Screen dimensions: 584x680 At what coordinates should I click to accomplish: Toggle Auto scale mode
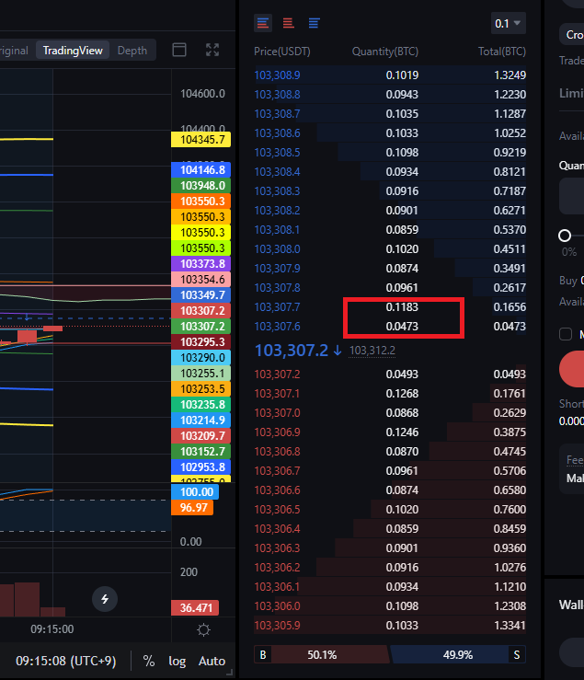point(212,661)
